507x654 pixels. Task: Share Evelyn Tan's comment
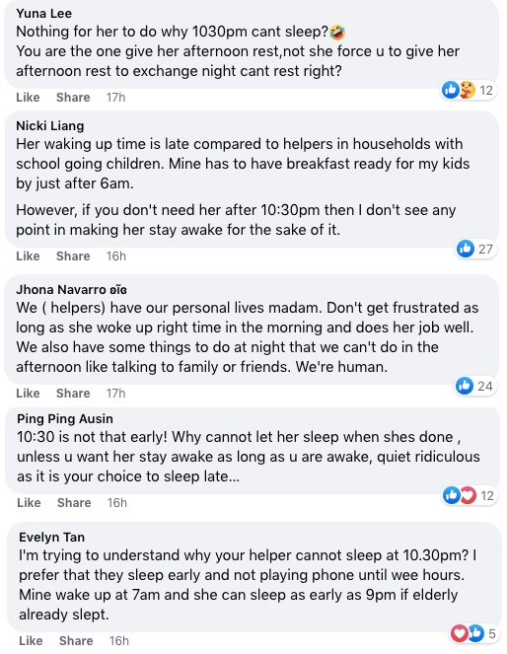76,640
